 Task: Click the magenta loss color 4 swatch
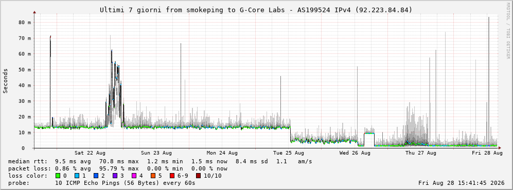133,176
